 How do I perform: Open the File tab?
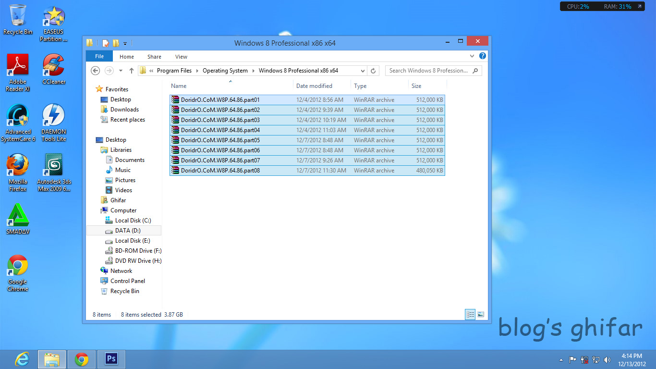coord(99,56)
